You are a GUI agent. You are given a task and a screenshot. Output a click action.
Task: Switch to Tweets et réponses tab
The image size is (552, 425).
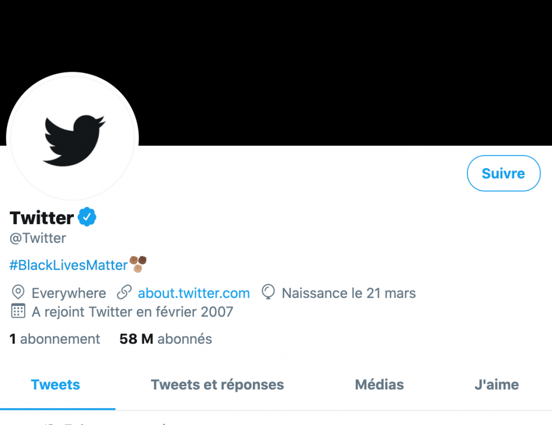[x=217, y=385]
